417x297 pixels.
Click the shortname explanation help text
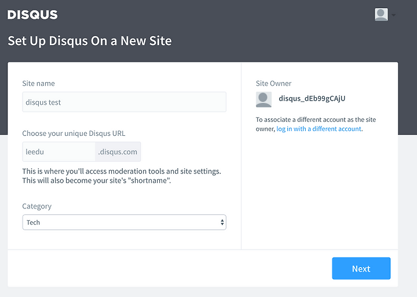pyautogui.click(x=122, y=176)
